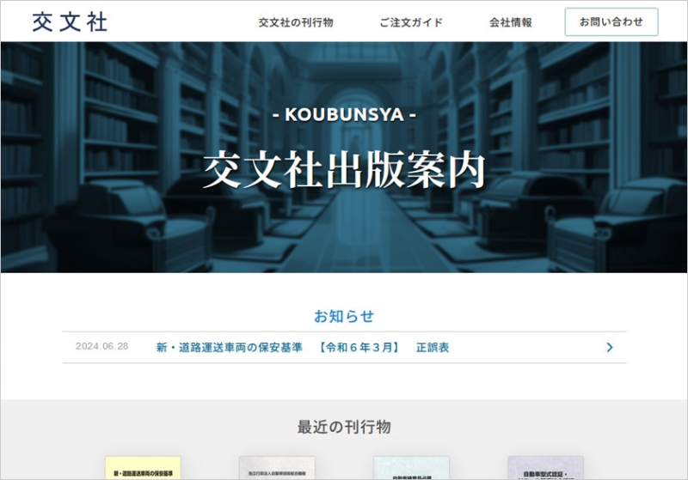Open the 新・道路運送車両の保安基準 正誤表 news link
688x480 pixels.
303,347
